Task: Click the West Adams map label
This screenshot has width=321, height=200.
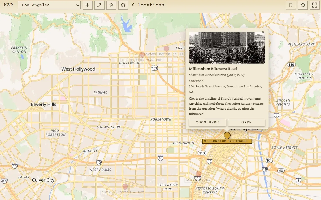Action: 100,170
